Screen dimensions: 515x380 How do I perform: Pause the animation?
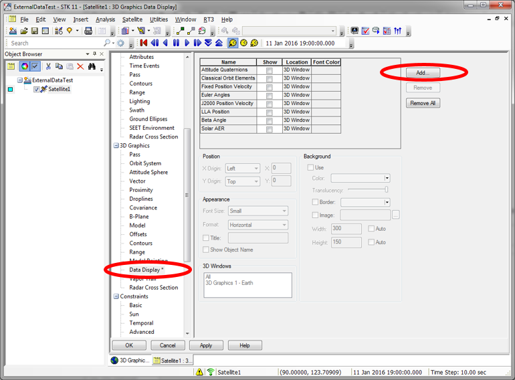[x=176, y=43]
